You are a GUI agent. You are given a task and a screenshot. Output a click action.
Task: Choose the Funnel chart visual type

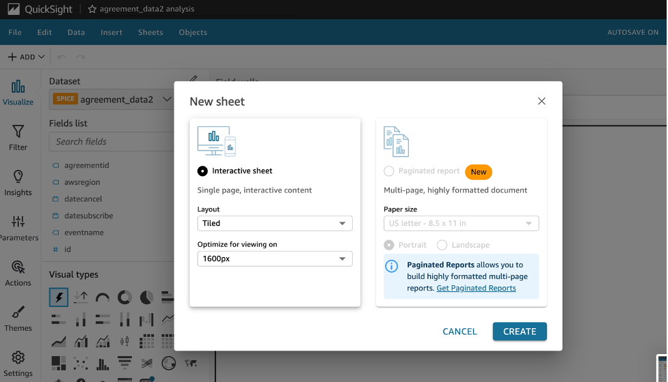coord(124,364)
